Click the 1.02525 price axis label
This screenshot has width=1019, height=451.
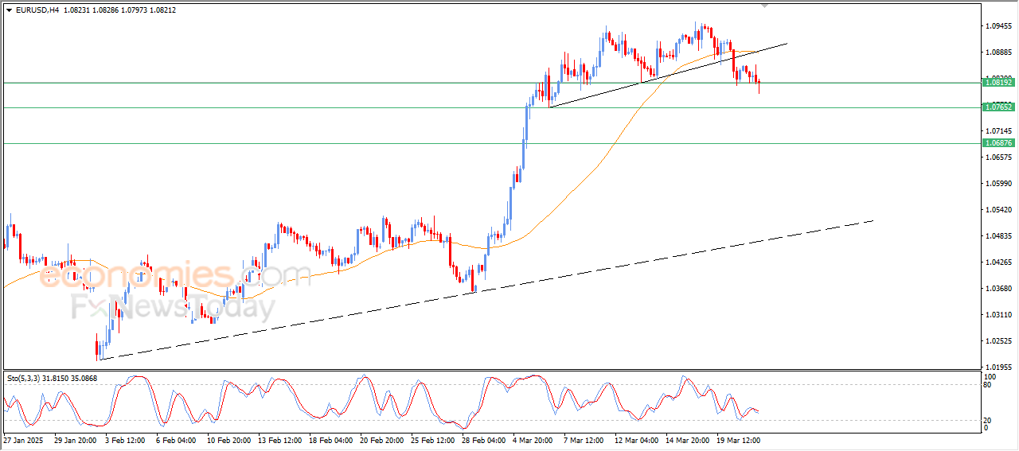click(998, 341)
